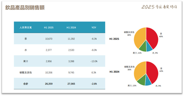
Task: Click the YOY column header
Action: tap(94, 28)
